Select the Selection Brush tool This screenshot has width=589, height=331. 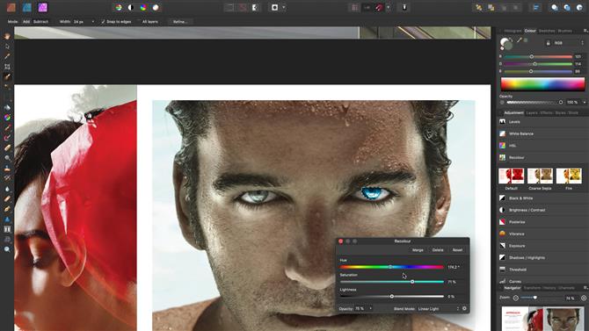[x=7, y=76]
